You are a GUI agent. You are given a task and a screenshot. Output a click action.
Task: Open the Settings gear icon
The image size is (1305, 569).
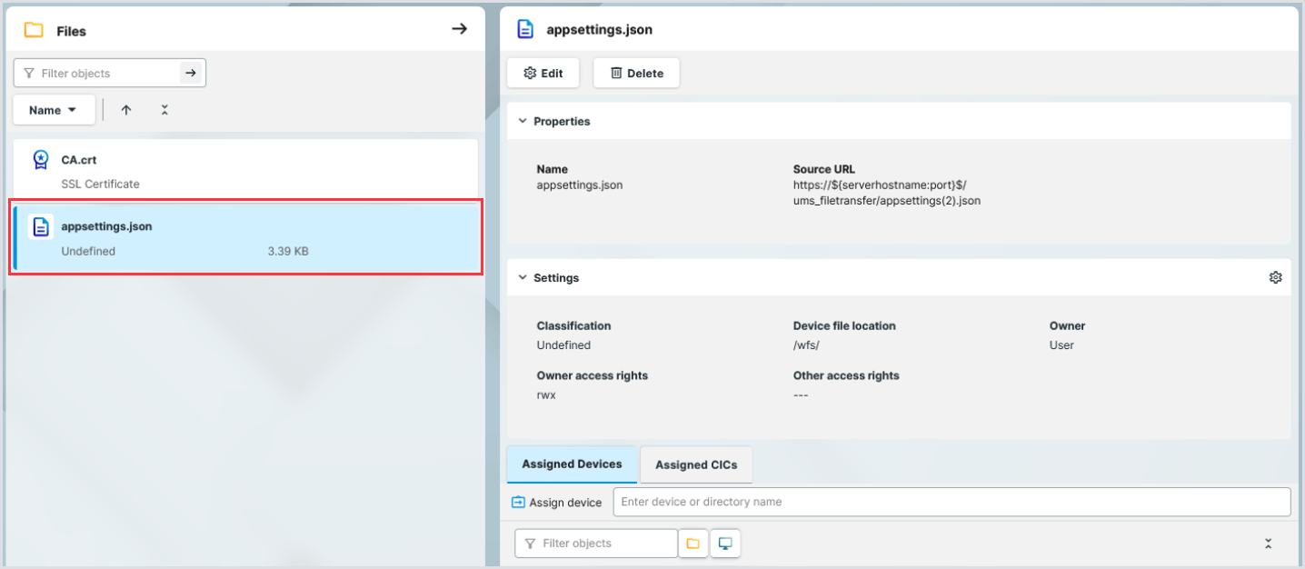(x=1275, y=277)
